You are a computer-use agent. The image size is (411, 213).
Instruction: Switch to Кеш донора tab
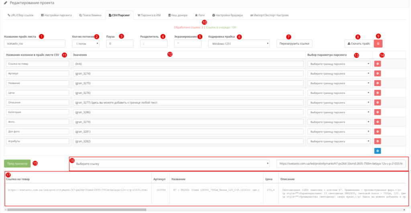tap(178, 15)
